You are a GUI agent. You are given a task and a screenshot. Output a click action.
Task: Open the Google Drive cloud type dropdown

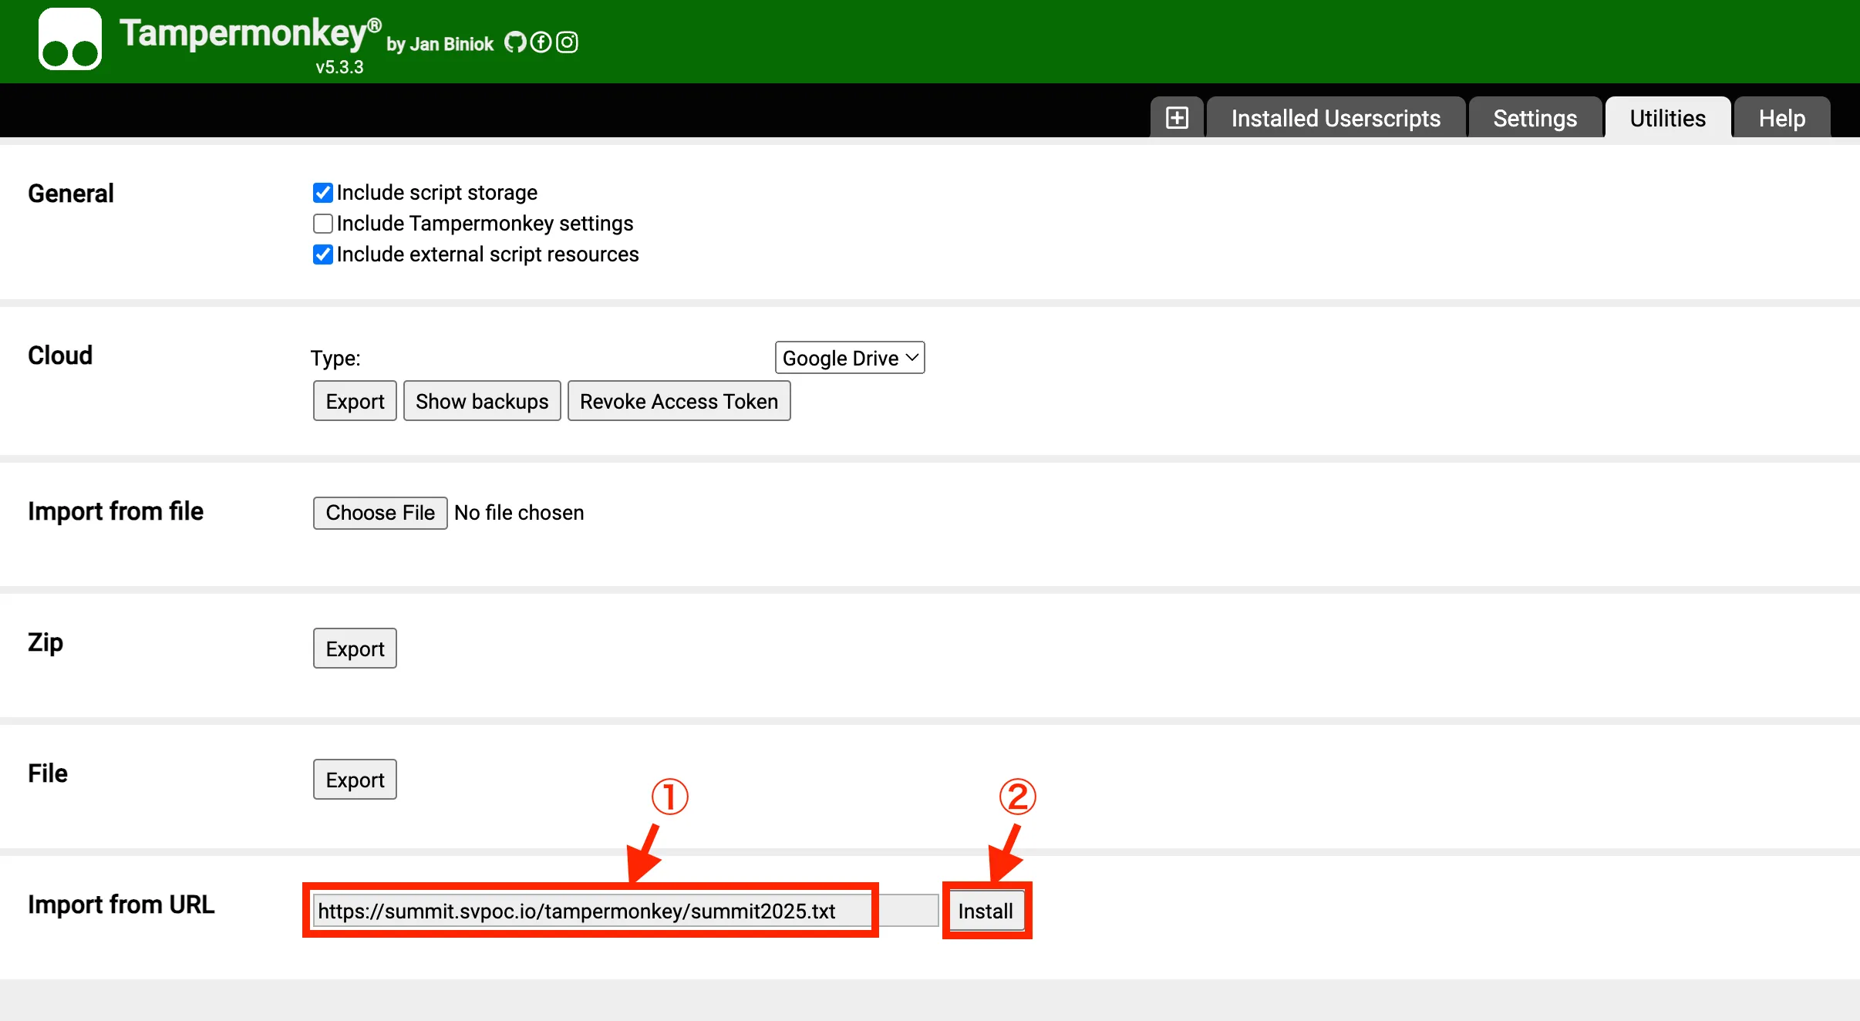(x=850, y=358)
